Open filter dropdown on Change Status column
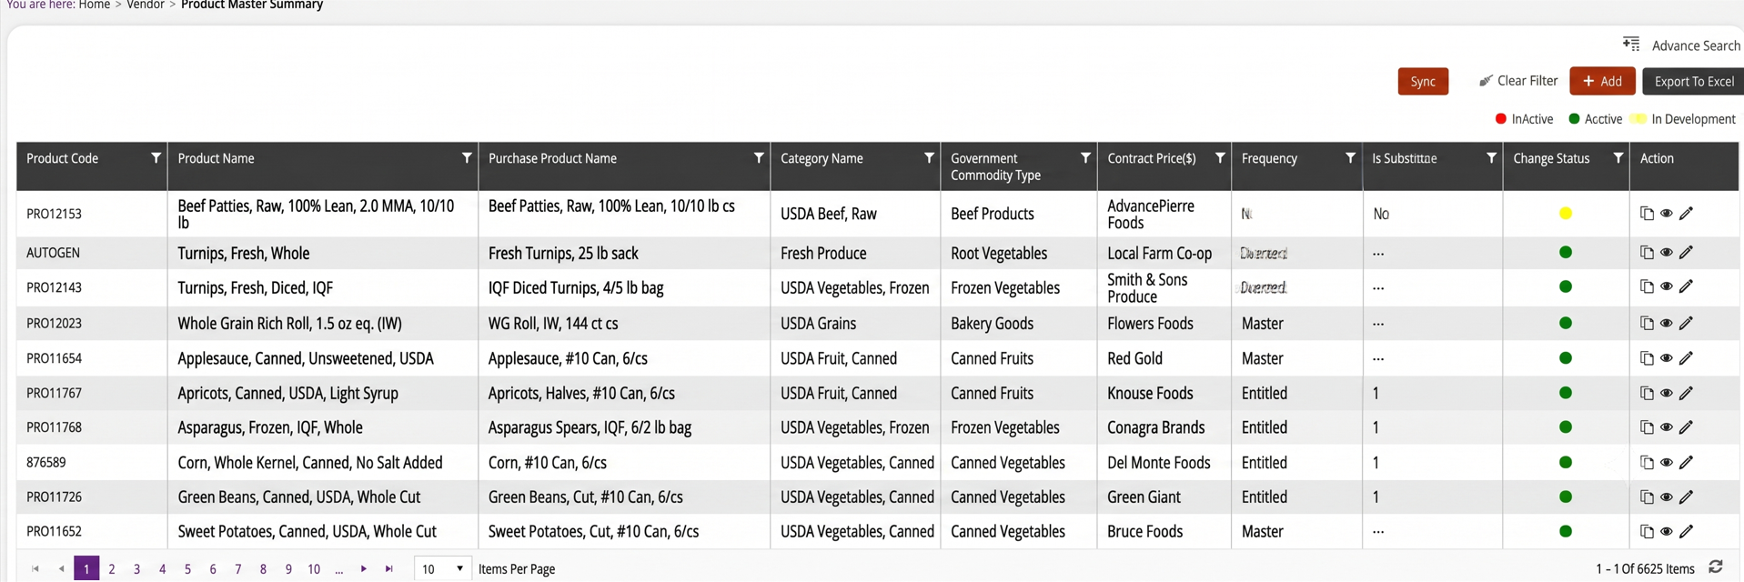The height and width of the screenshot is (582, 1744). coord(1618,158)
